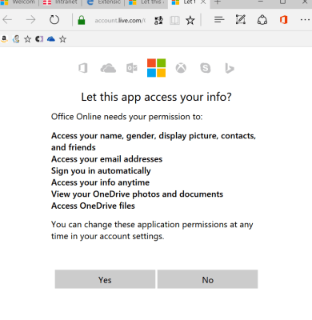Add page to favorites star icon
Screen dimensions: 312x320
coord(190,20)
